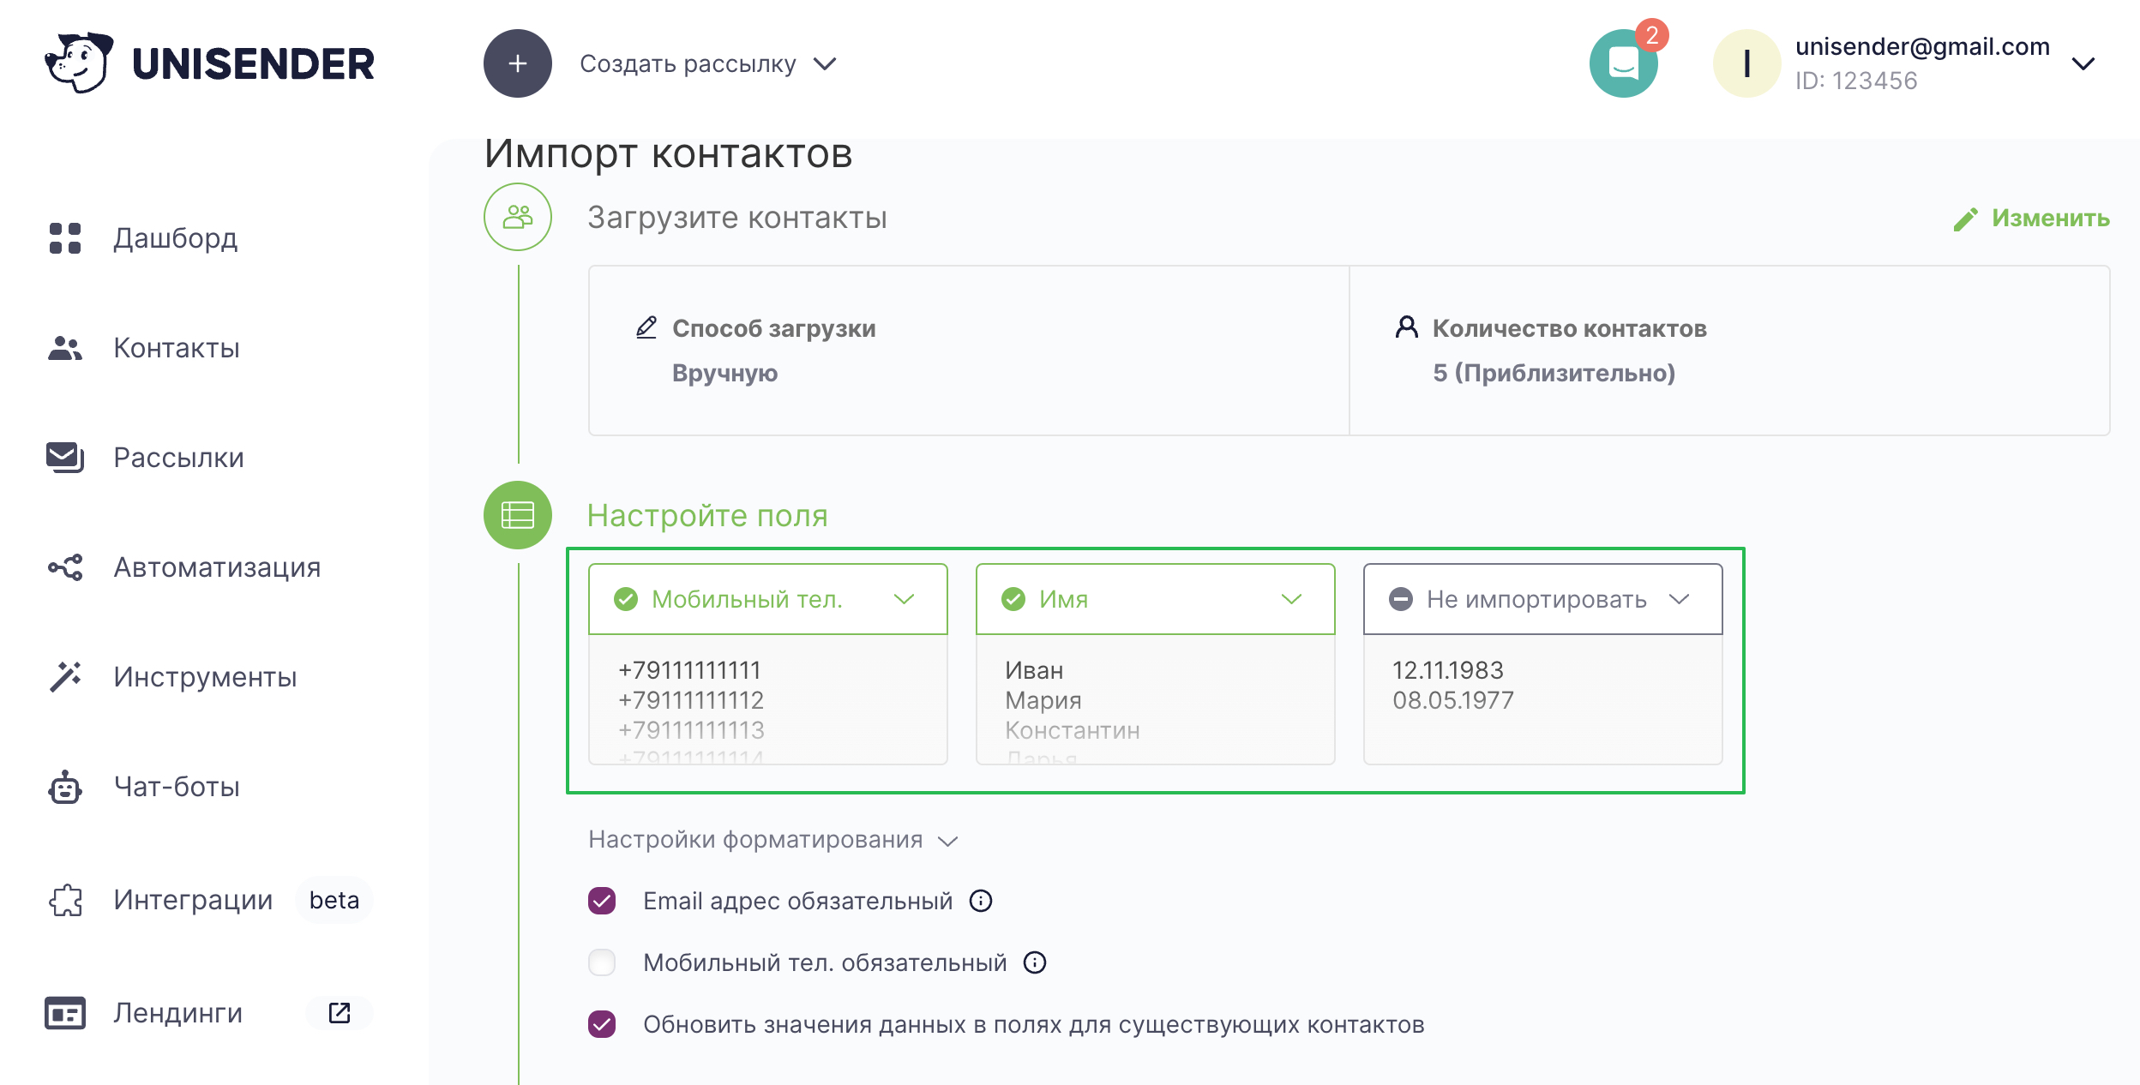Expand the account menu chevron
2140x1085 pixels.
pyautogui.click(x=2083, y=64)
